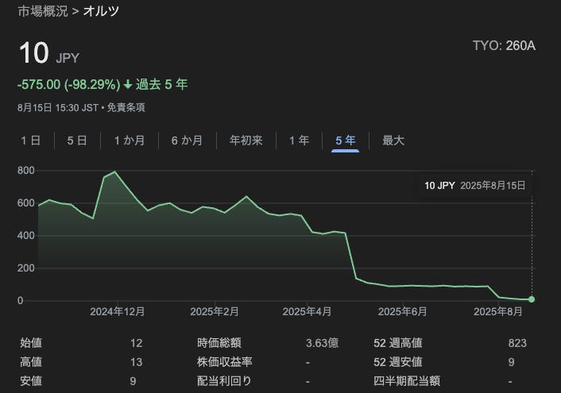Click the 400 y-axis label
The width and height of the screenshot is (561, 393).
coord(26,236)
